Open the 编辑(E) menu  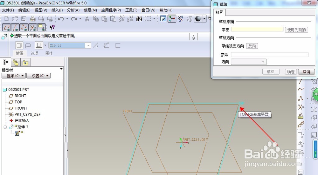[24, 10]
